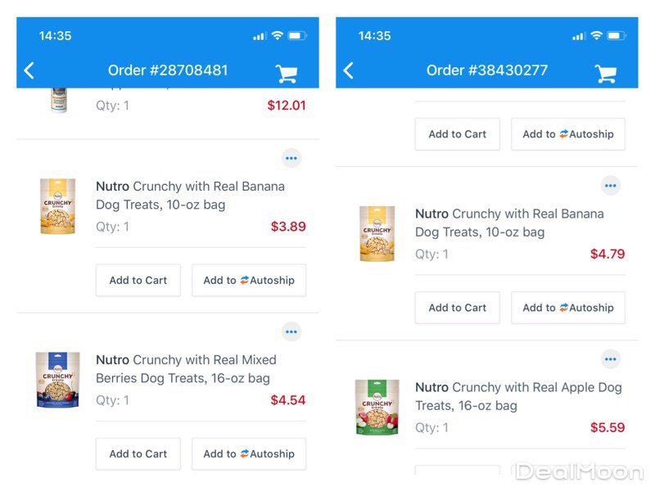This screenshot has width=655, height=491.
Task: Open Apple Dog Treats product image
Action: (x=377, y=407)
